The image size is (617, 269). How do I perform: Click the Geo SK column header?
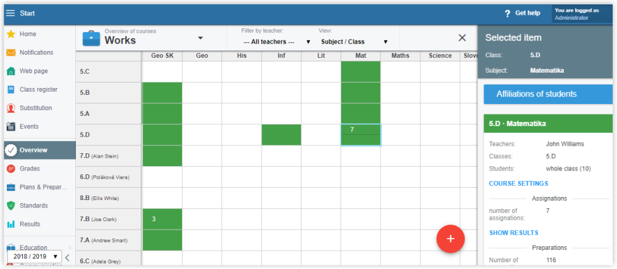[162, 56]
